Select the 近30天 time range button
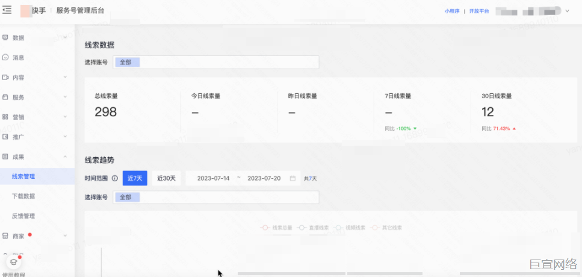Viewport: 582px width, 277px height. click(166, 178)
